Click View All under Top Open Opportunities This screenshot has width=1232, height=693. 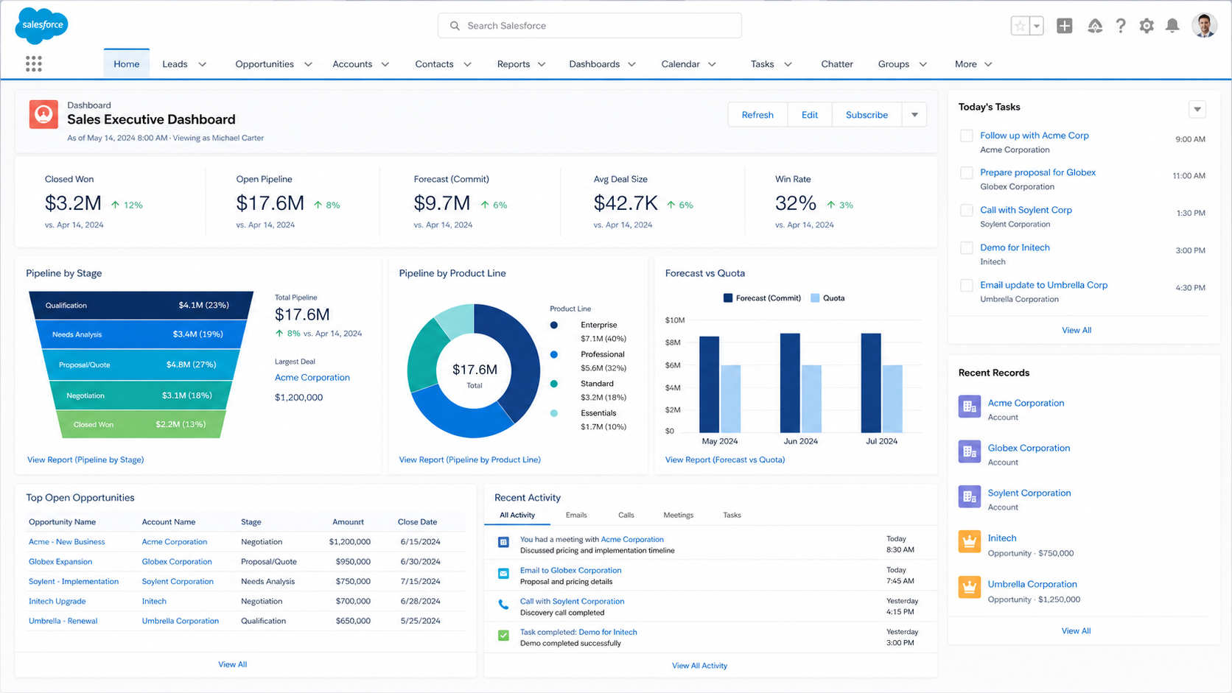[233, 664]
